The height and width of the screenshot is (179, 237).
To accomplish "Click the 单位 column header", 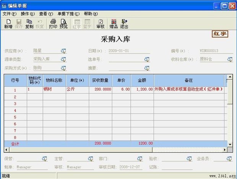I will (77, 80).
